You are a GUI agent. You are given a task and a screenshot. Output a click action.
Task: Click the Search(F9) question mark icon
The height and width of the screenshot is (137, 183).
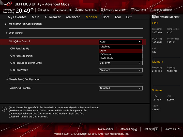pos(133,10)
